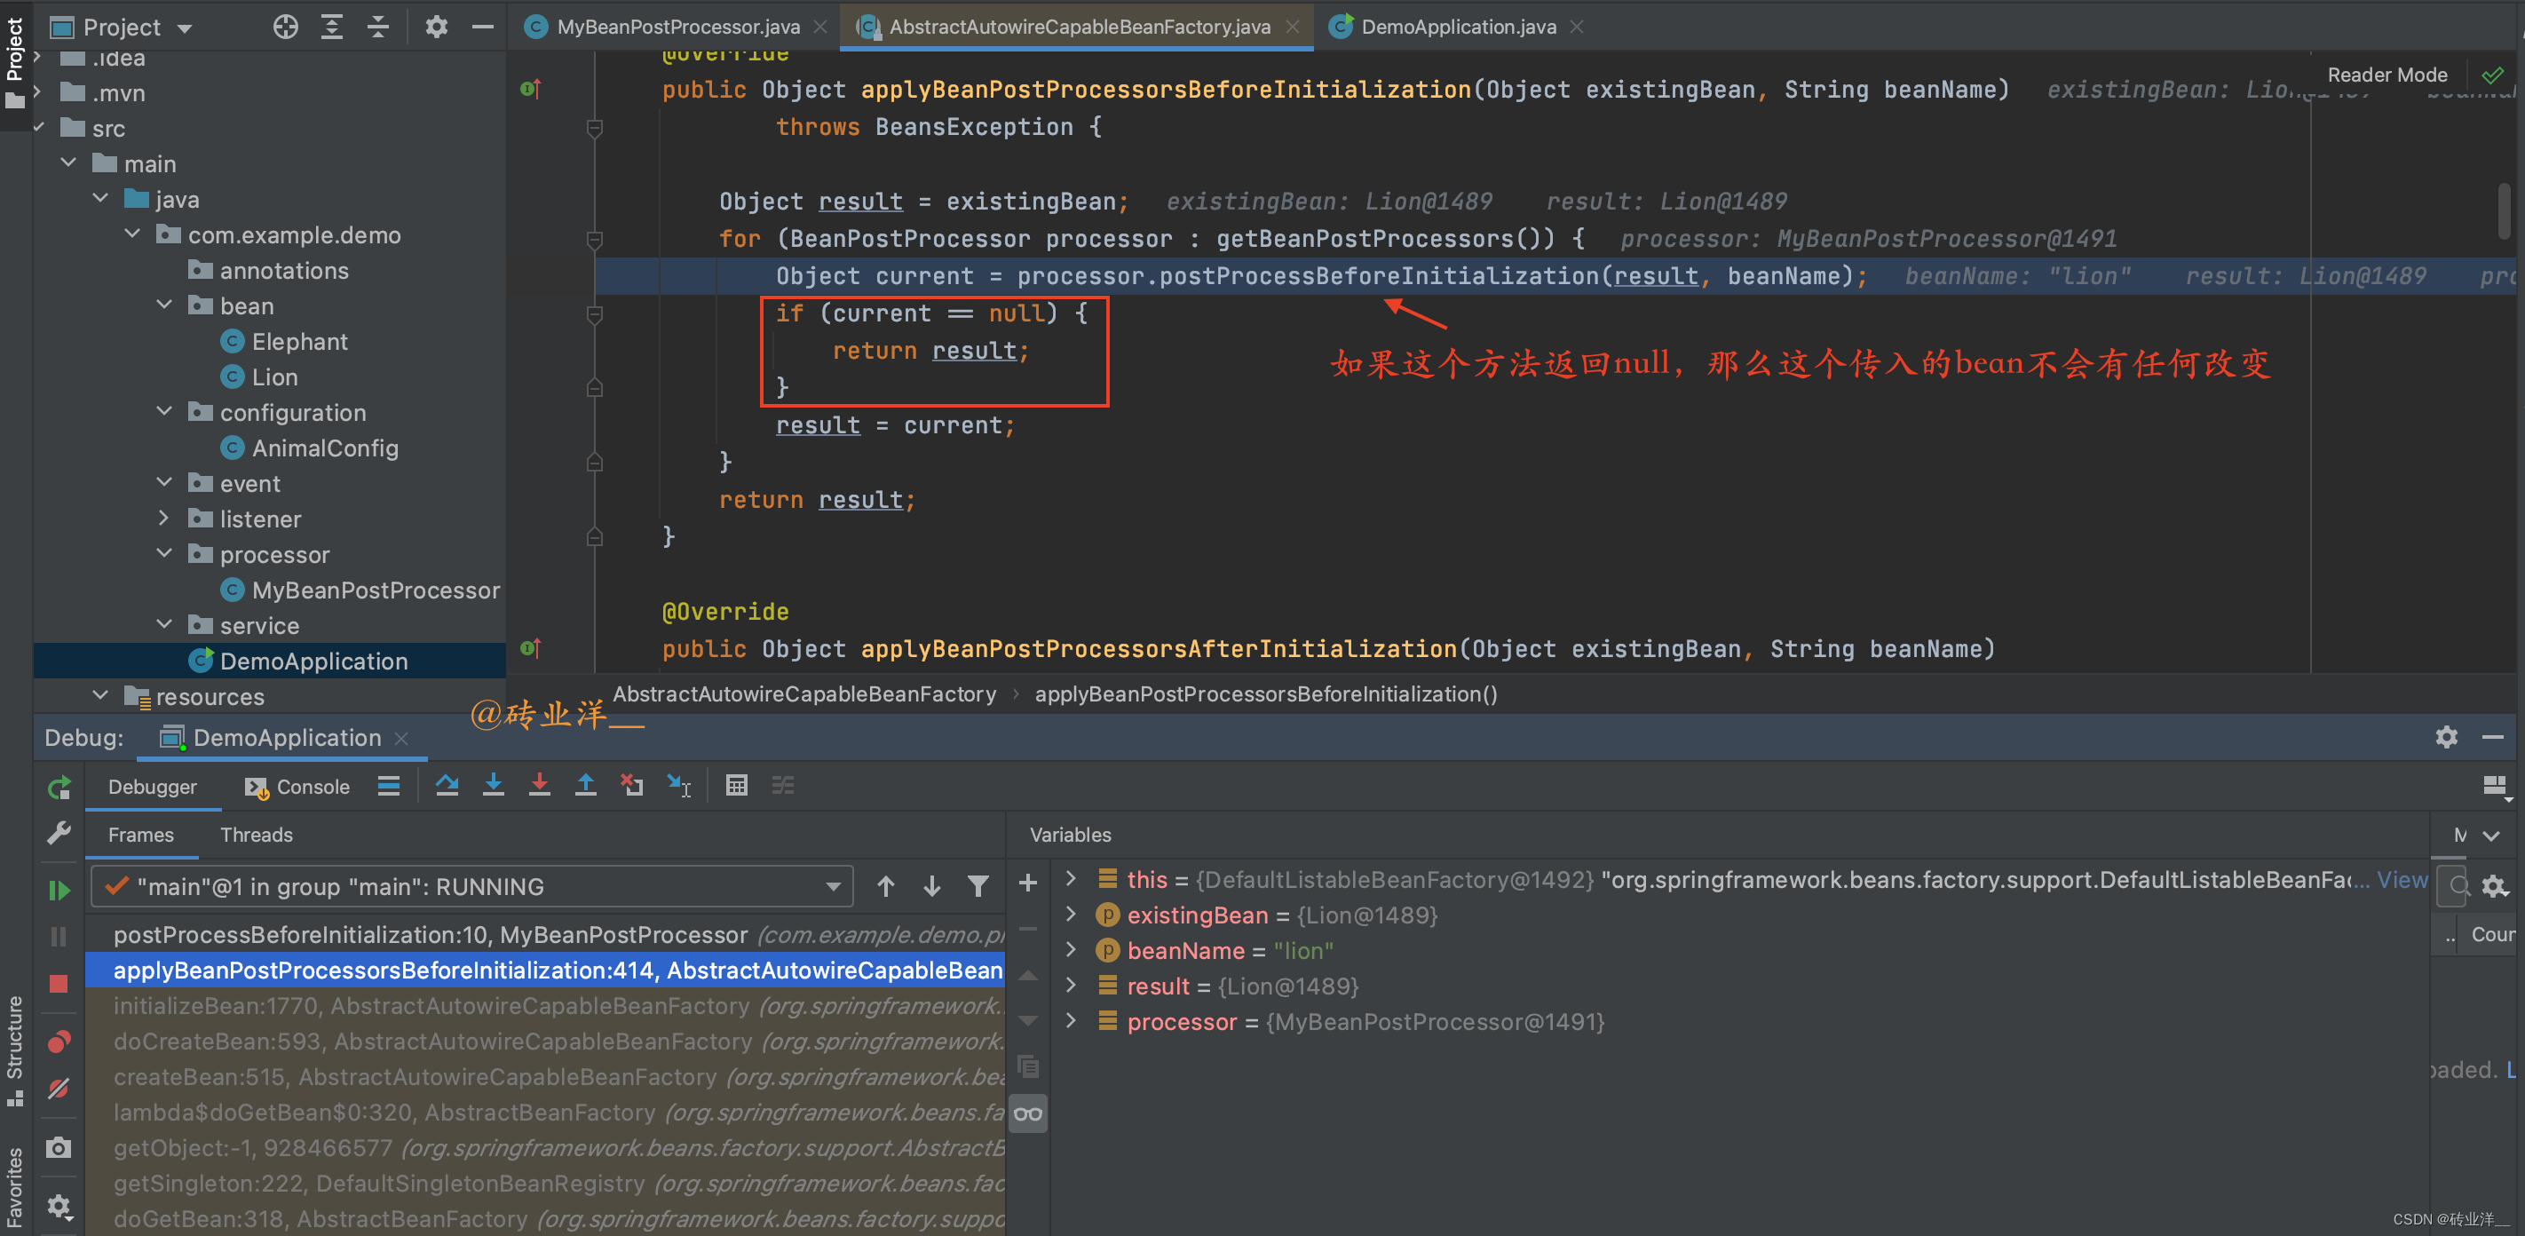Open the Console tab

pyautogui.click(x=298, y=787)
